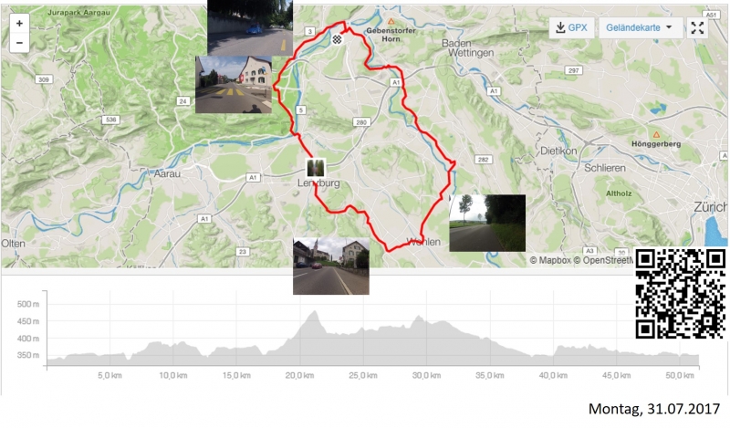Click the route 280 road shield
This screenshot has height=428, width=730.
pyautogui.click(x=361, y=122)
